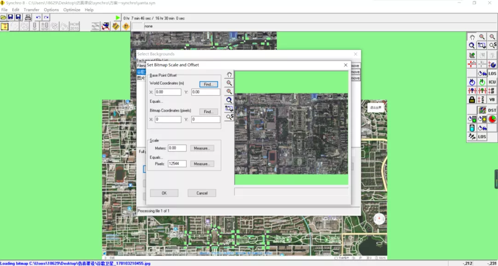This screenshot has height=266, width=498.
Task: Click the HCM 2010 toolbar button
Action: click(74, 26)
